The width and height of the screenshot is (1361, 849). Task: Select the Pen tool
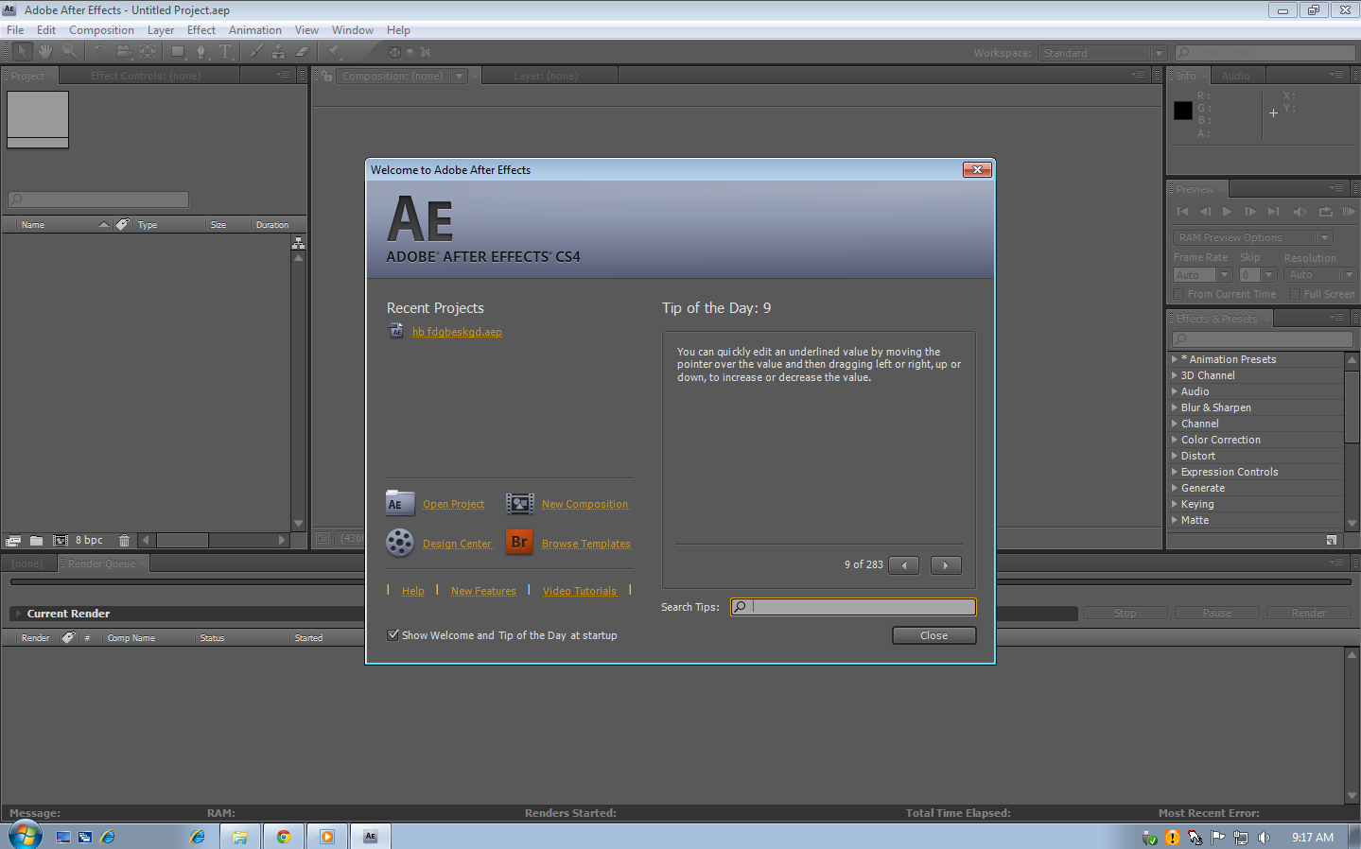point(201,52)
